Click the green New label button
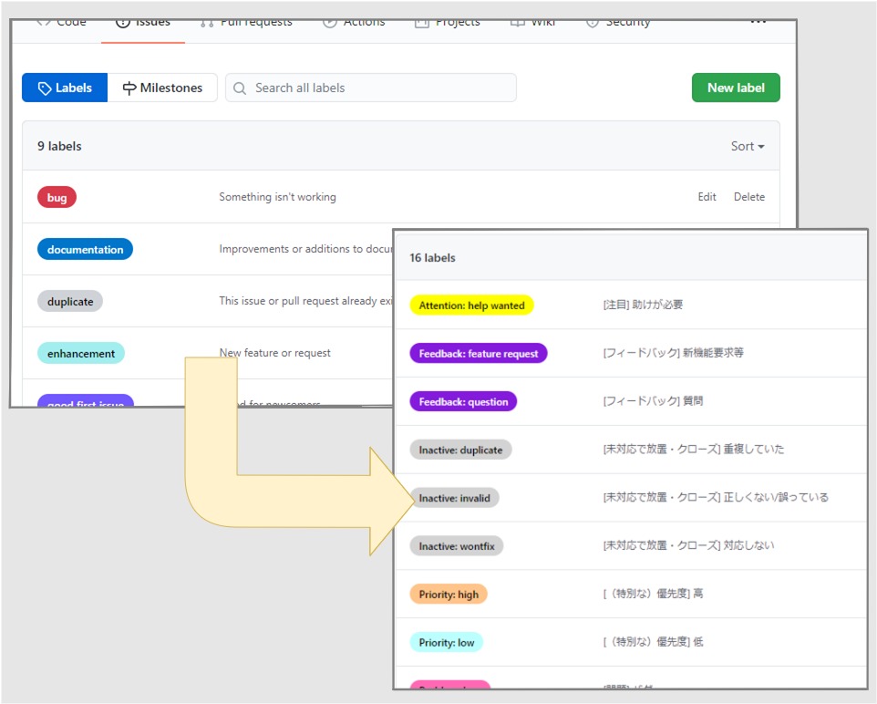This screenshot has width=877, height=704. pyautogui.click(x=735, y=88)
